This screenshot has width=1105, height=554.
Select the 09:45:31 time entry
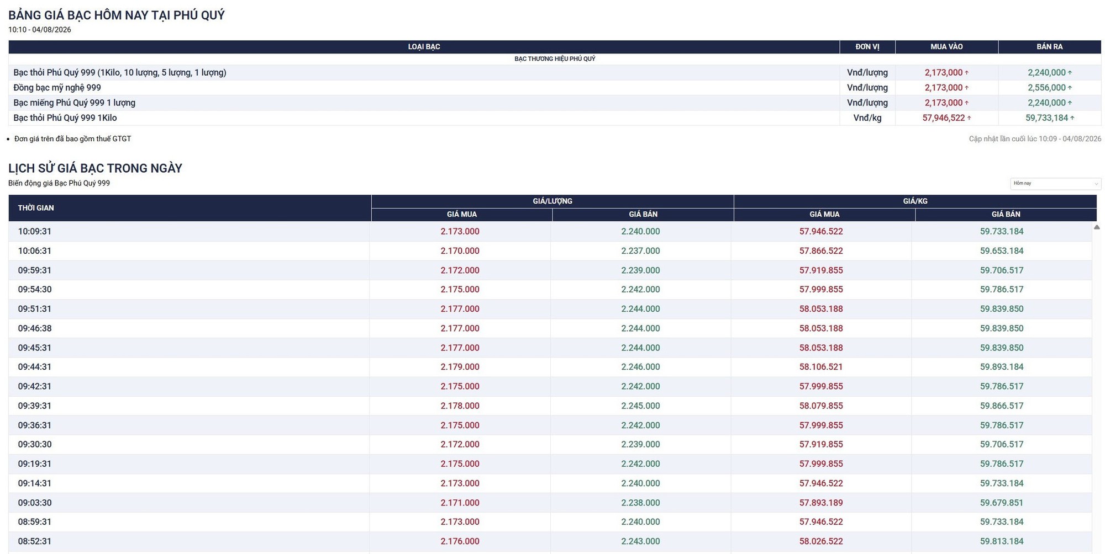click(x=35, y=348)
